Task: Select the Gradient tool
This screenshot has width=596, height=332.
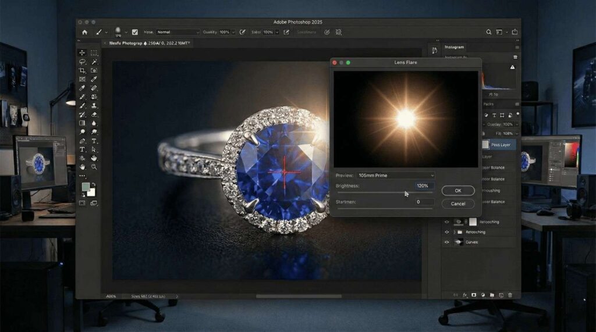Action: (x=82, y=123)
